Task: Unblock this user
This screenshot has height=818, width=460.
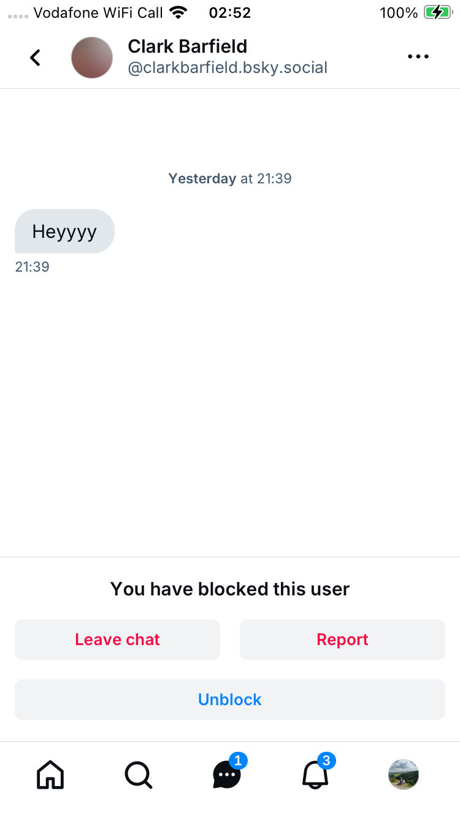Action: [x=230, y=699]
